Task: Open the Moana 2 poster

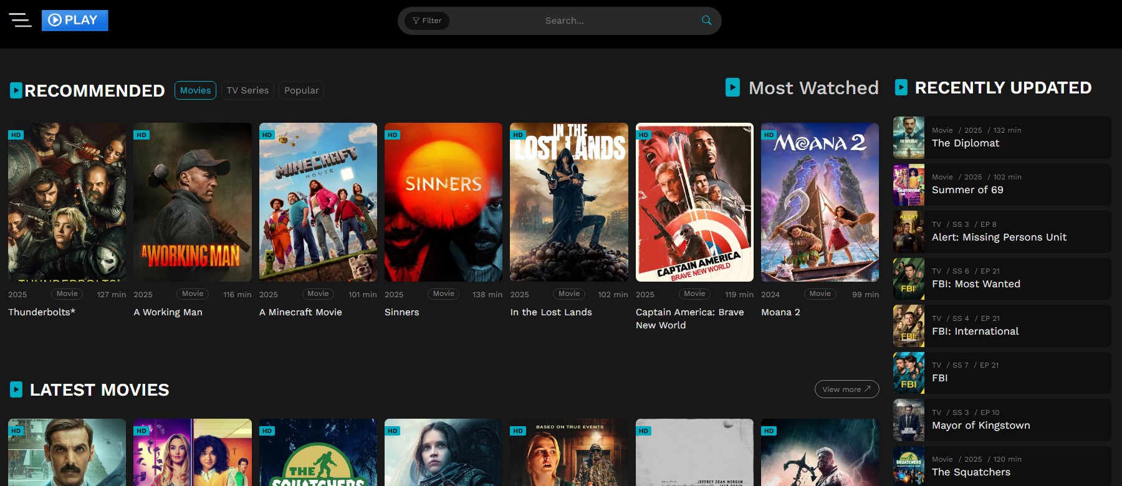Action: coord(820,202)
